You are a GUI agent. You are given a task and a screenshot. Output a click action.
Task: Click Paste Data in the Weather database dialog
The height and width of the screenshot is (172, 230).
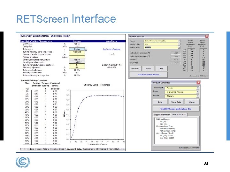tap(135, 68)
